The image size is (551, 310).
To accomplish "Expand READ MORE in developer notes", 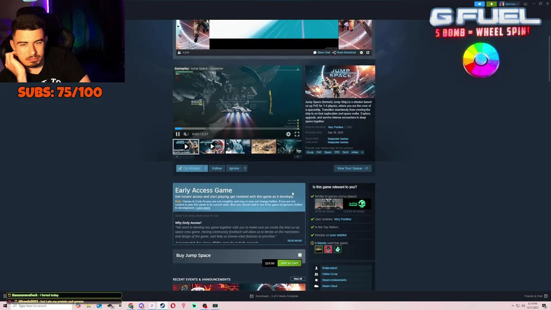I will coord(294,241).
